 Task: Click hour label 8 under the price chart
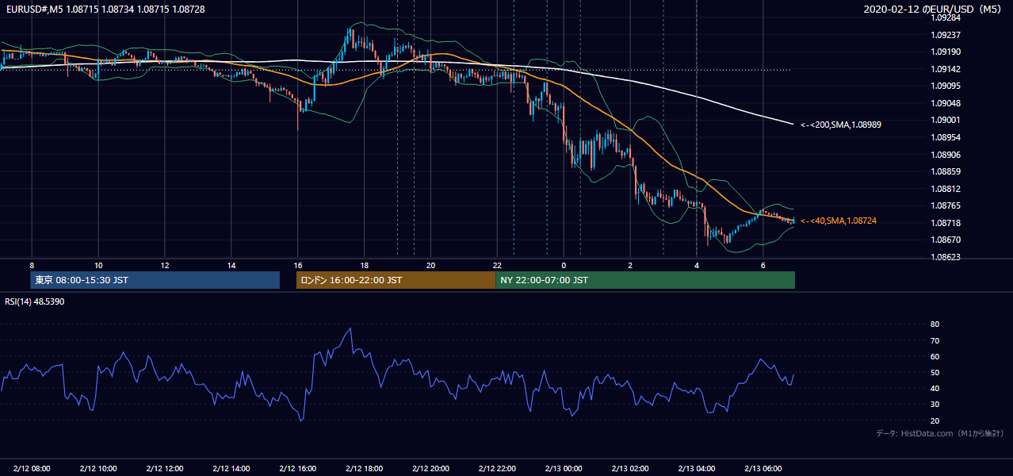pyautogui.click(x=32, y=265)
